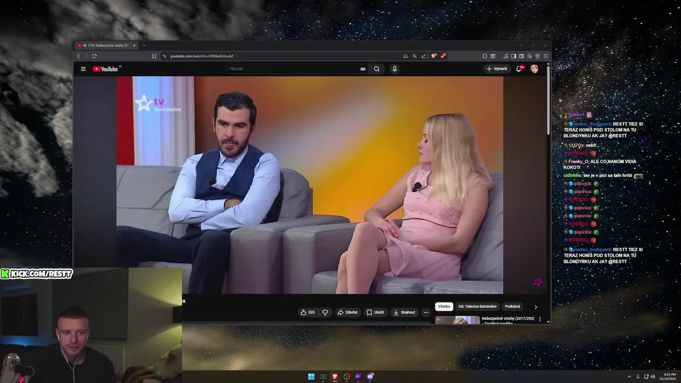Image resolution: width=681 pixels, height=383 pixels.
Task: Select the Všetko filter chip
Action: [x=444, y=306]
